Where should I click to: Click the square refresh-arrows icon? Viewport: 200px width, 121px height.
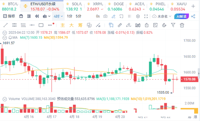tap(89, 25)
